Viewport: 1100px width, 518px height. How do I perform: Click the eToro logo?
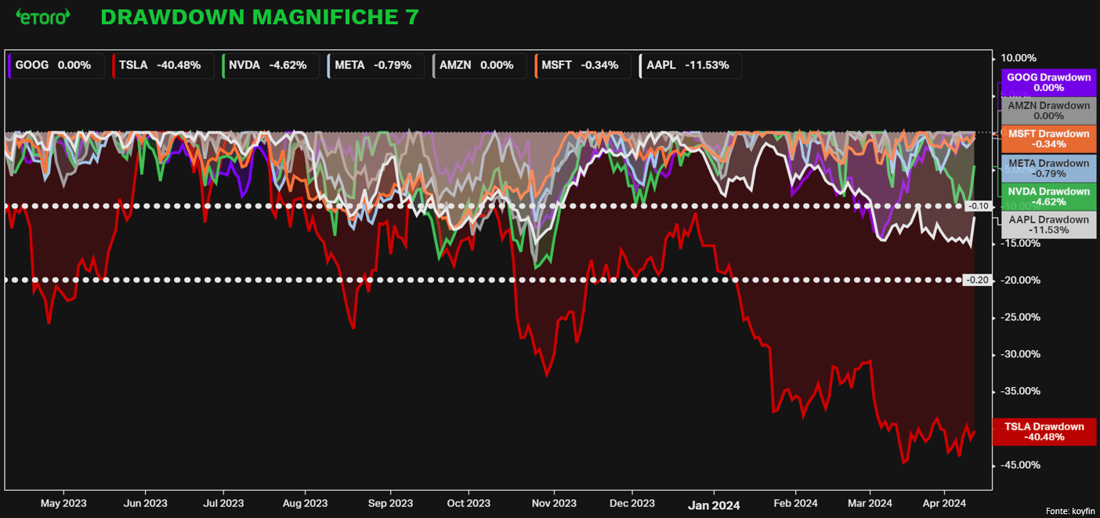(x=43, y=17)
